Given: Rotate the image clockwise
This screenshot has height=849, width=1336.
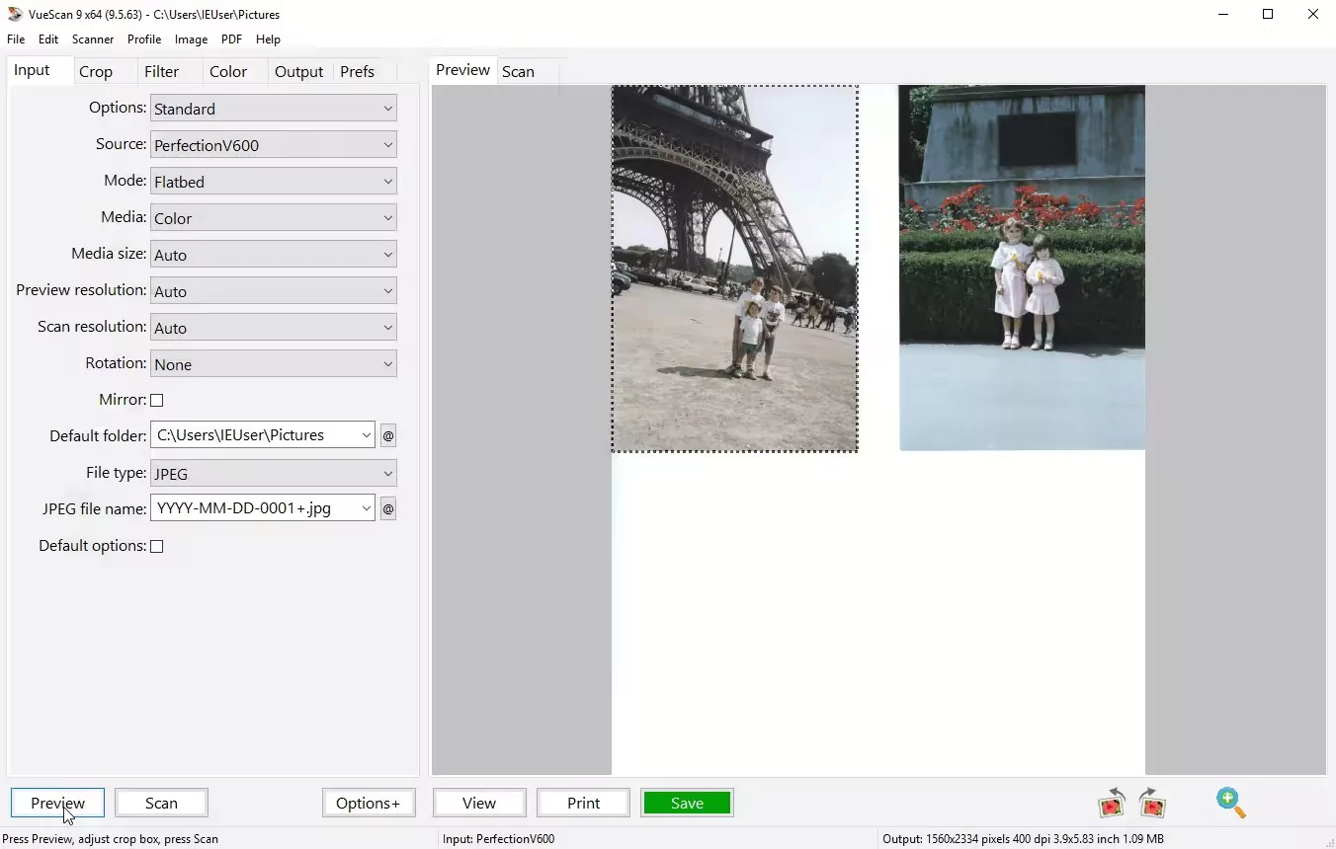Looking at the screenshot, I should 1151,803.
